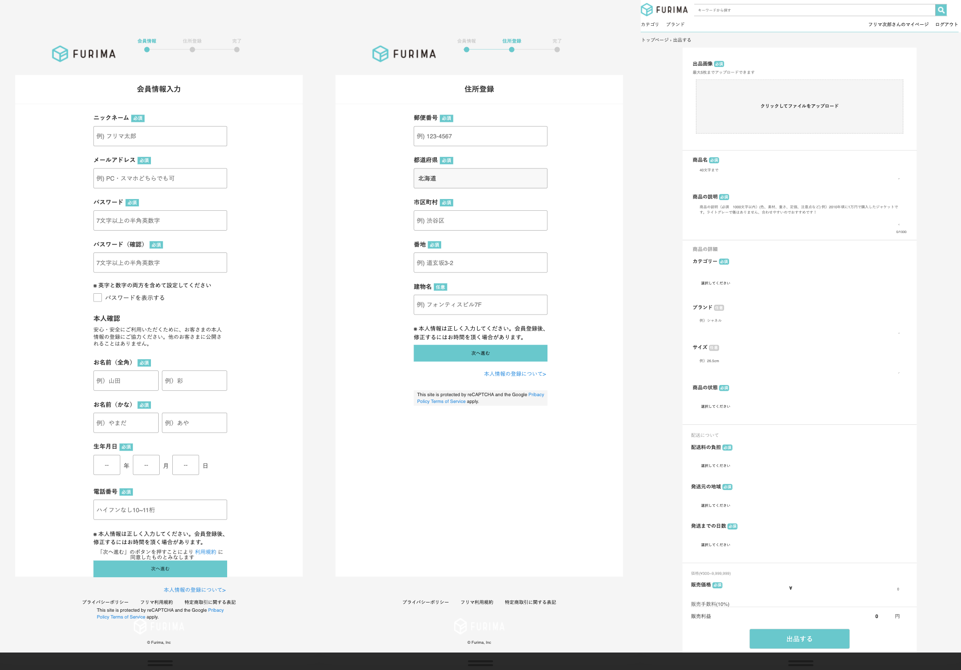Open ブランド menu in header
Image resolution: width=961 pixels, height=670 pixels.
click(x=675, y=24)
